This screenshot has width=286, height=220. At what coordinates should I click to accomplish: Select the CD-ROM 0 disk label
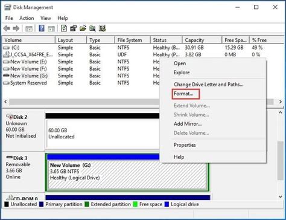coord(25,198)
